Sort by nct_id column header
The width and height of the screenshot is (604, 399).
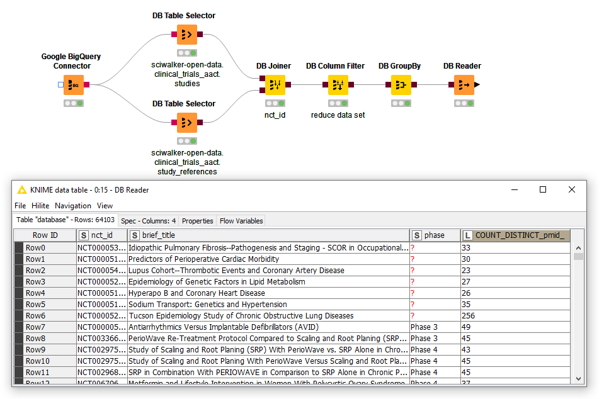102,235
